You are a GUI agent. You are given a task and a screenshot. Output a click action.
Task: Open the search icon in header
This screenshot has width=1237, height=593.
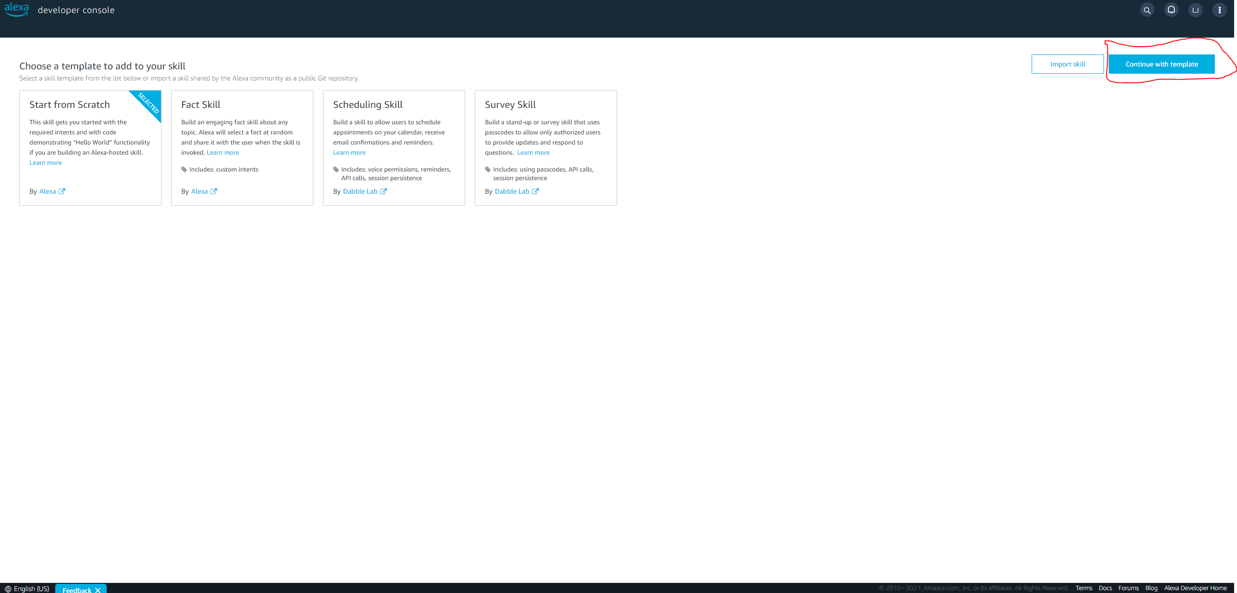click(x=1147, y=10)
